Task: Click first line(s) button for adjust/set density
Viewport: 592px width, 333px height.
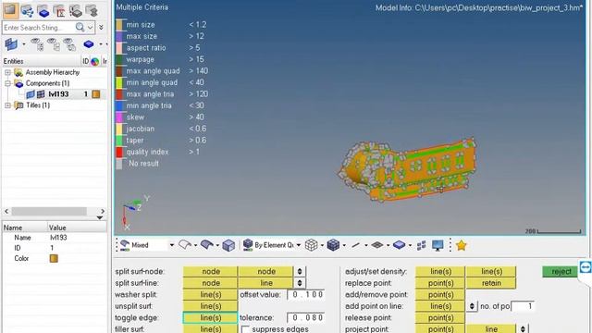Action: 440,271
